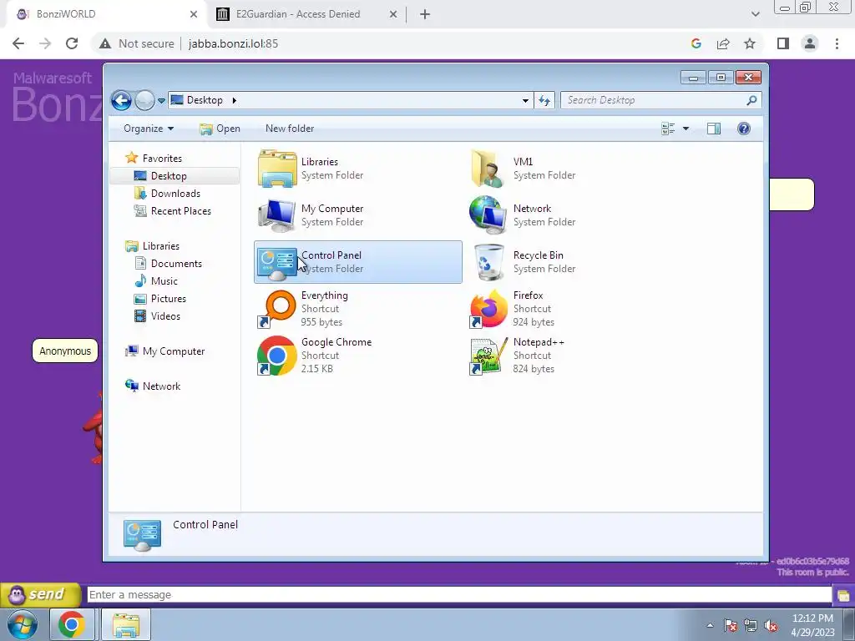Close the E2Guardian tab
Image resolution: width=855 pixels, height=641 pixels.
point(393,15)
